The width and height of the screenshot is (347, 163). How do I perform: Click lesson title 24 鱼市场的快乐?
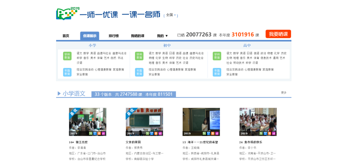click(x=251, y=142)
